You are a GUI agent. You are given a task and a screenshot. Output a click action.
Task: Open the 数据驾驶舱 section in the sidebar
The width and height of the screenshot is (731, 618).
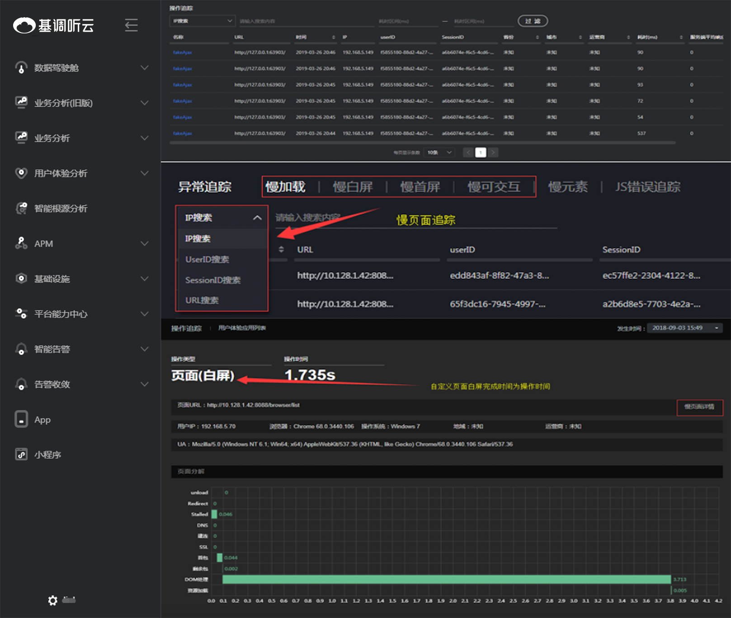pos(54,68)
